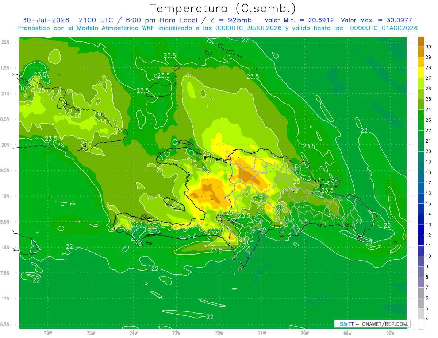Pick the orange swatch between legend 29 and 30
Screen dimensions: 438x338
coord(421,53)
